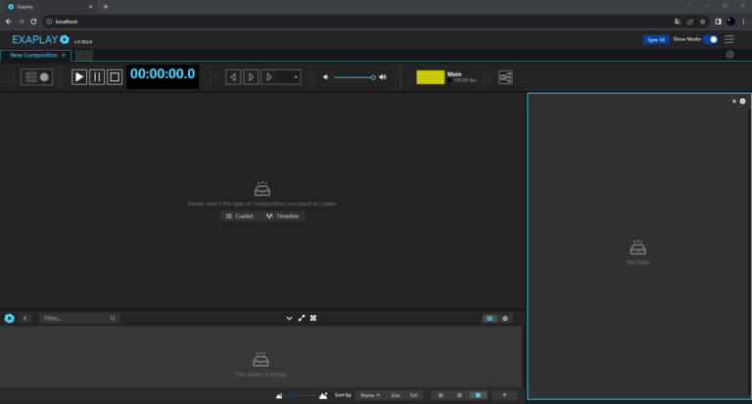Toggle the cue mode switch left of Play

pos(37,76)
